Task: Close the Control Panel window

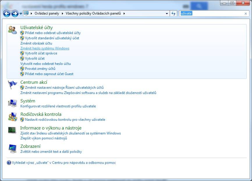Action: [243, 3]
